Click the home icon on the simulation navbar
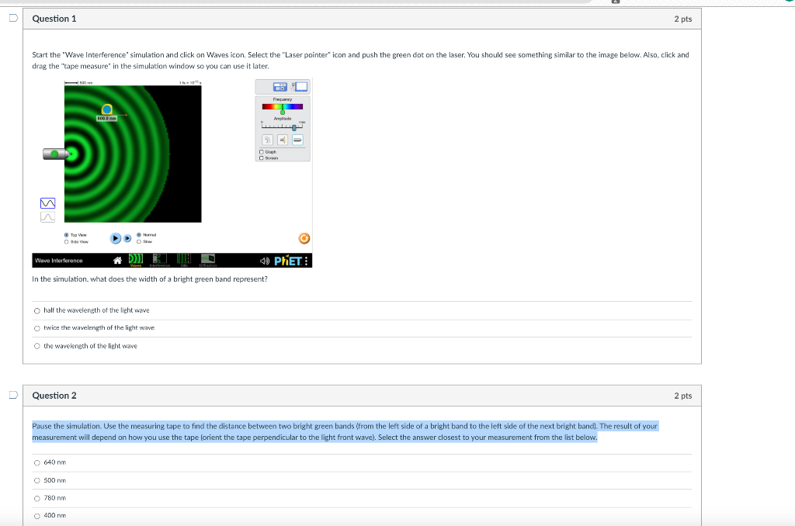The height and width of the screenshot is (526, 795). pos(117,260)
